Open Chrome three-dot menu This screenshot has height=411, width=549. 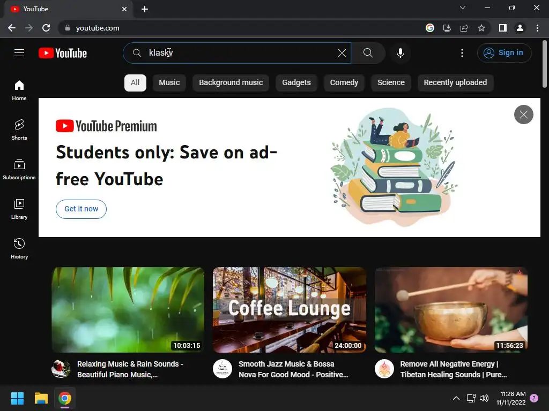(537, 28)
